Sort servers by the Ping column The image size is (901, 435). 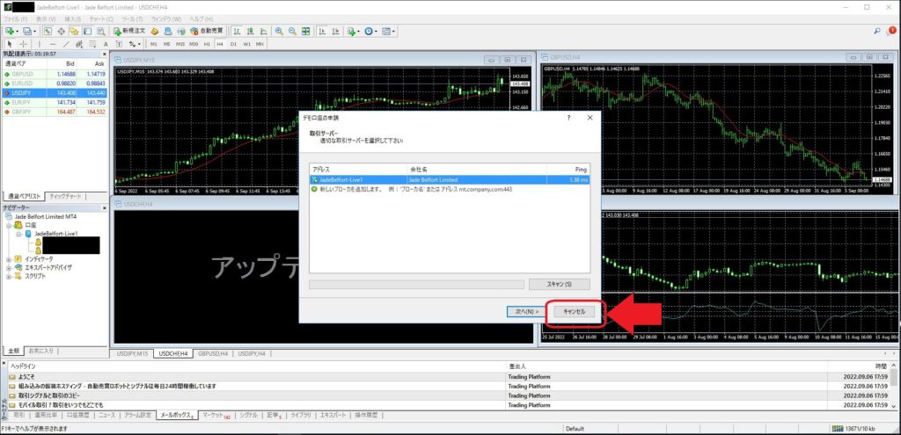click(568, 170)
